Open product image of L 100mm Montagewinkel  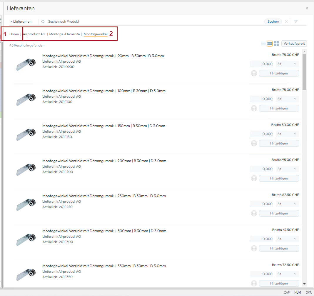tap(26, 99)
